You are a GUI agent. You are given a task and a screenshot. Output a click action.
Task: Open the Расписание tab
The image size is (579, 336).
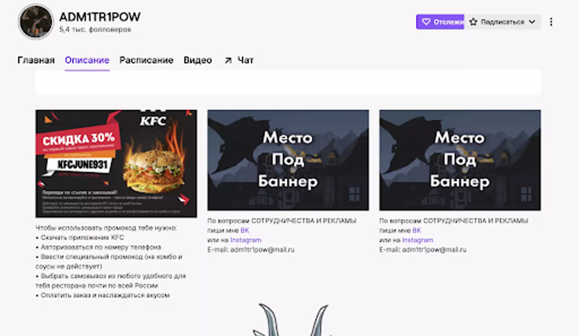[146, 60]
